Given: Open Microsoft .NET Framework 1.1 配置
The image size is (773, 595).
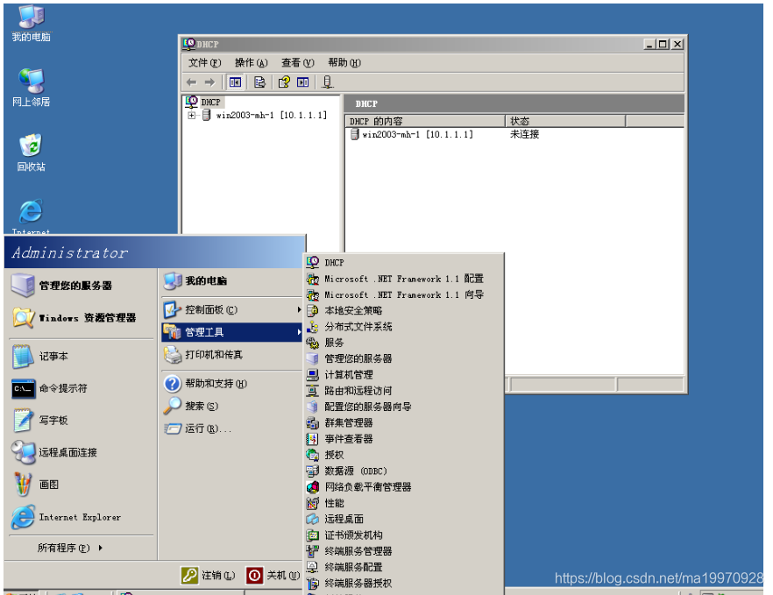Looking at the screenshot, I should click(403, 279).
